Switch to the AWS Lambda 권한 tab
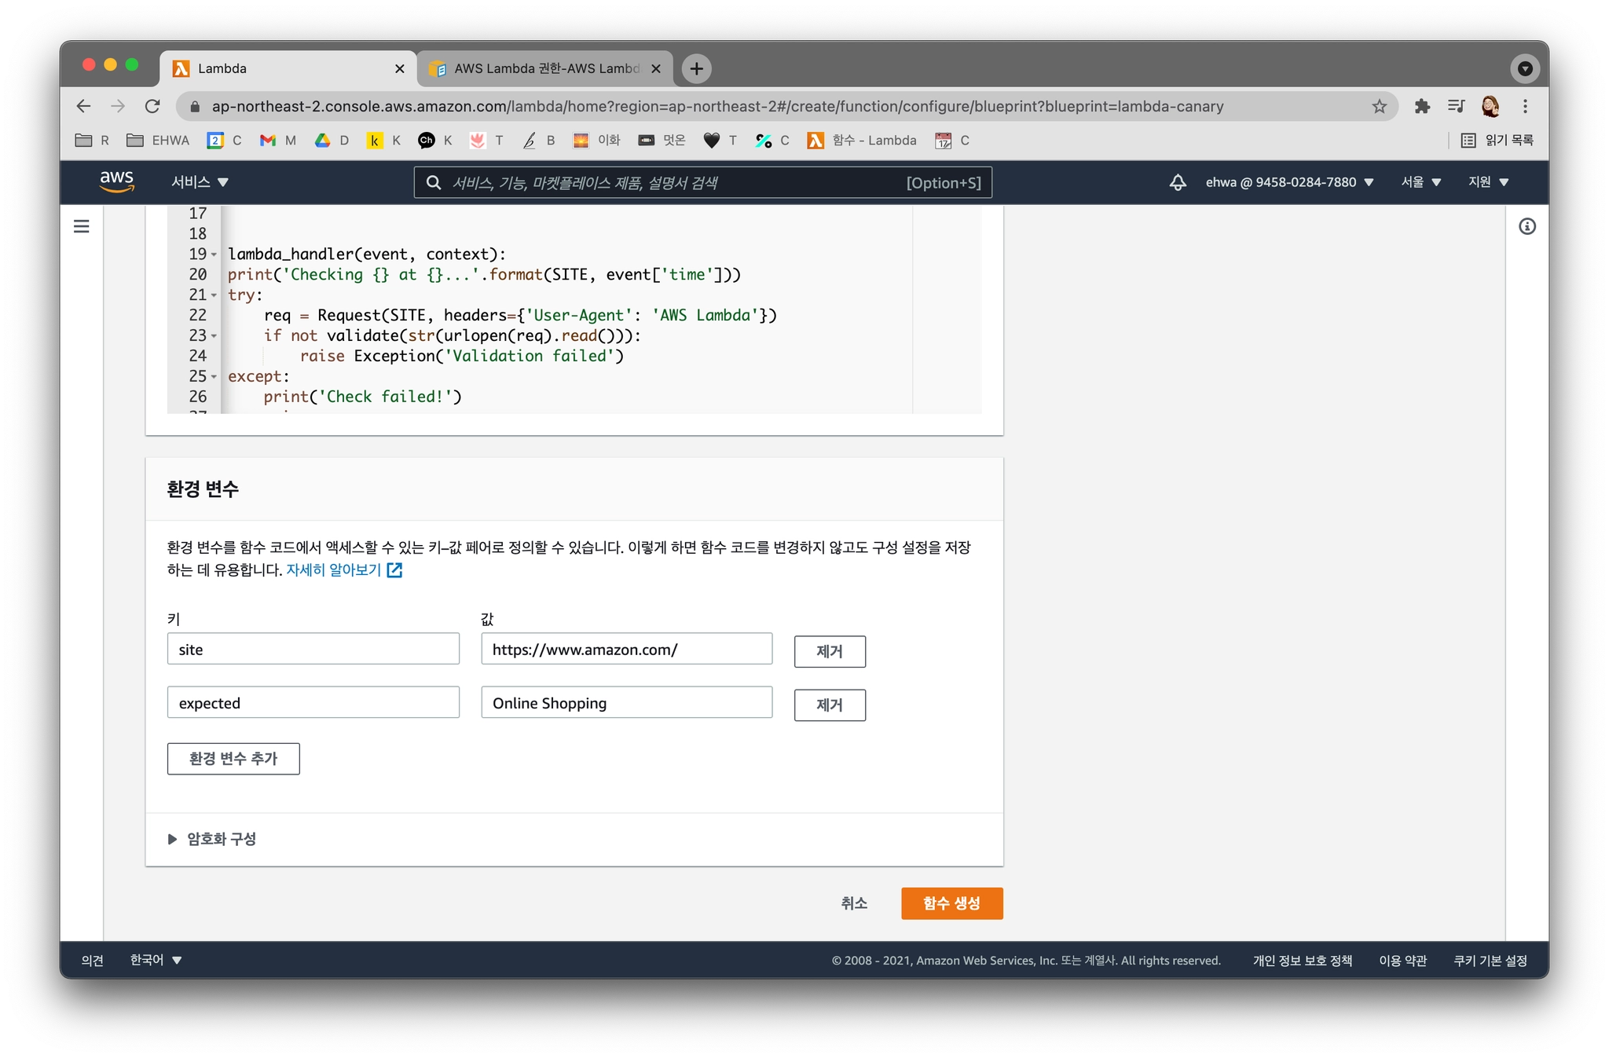The image size is (1609, 1058). pos(545,68)
